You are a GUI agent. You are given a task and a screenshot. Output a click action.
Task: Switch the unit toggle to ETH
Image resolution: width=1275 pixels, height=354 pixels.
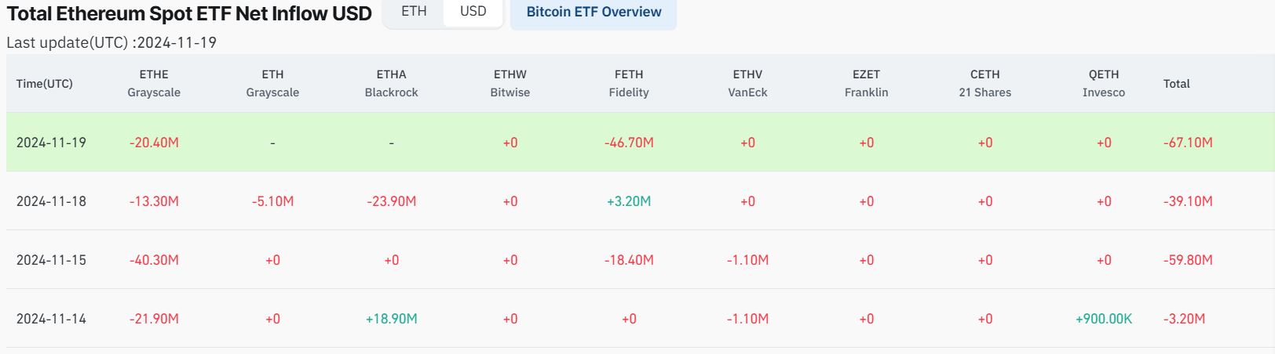pyautogui.click(x=414, y=12)
